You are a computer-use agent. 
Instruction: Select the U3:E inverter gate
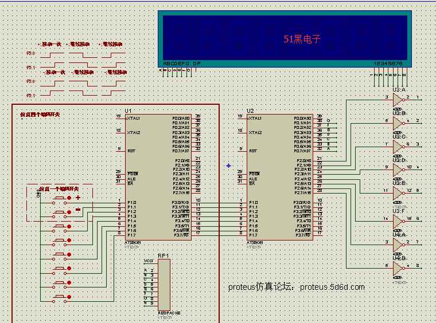(398, 193)
